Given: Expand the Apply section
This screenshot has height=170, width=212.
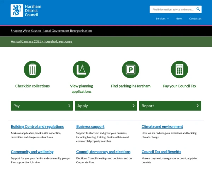Looking at the screenshot, I should pos(106,106).
